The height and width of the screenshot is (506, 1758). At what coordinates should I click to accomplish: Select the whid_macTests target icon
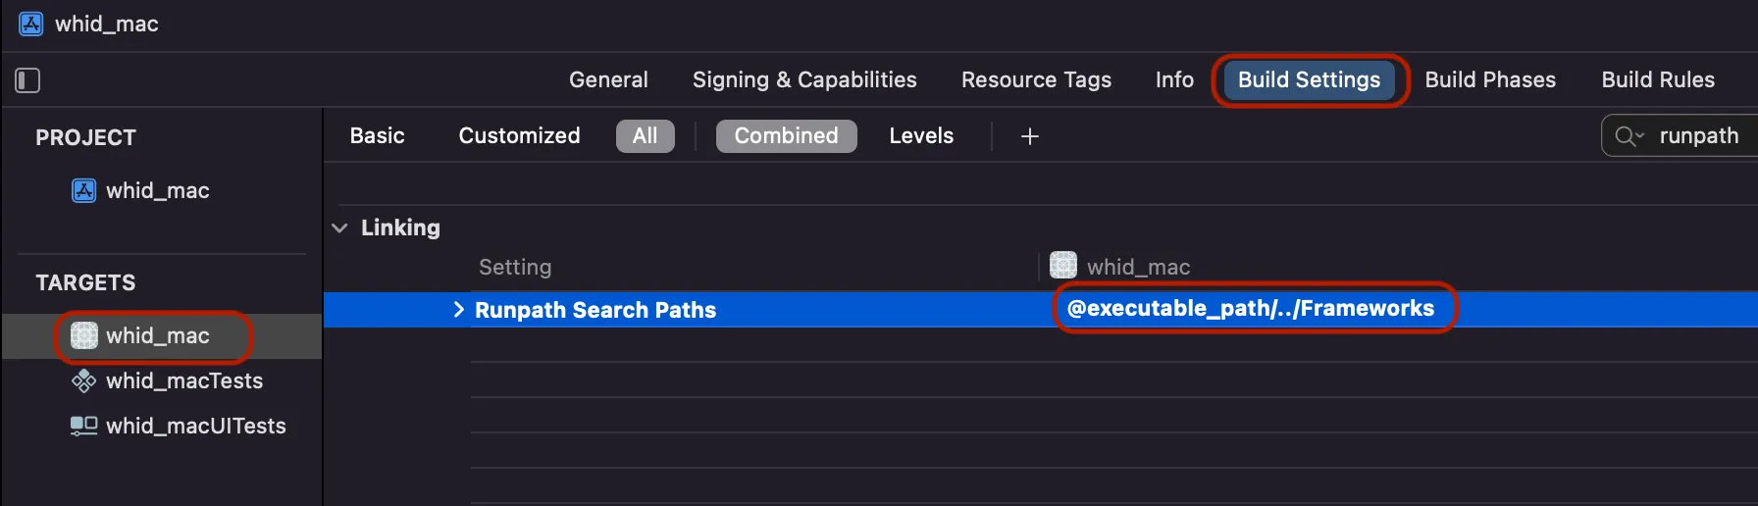[84, 380]
